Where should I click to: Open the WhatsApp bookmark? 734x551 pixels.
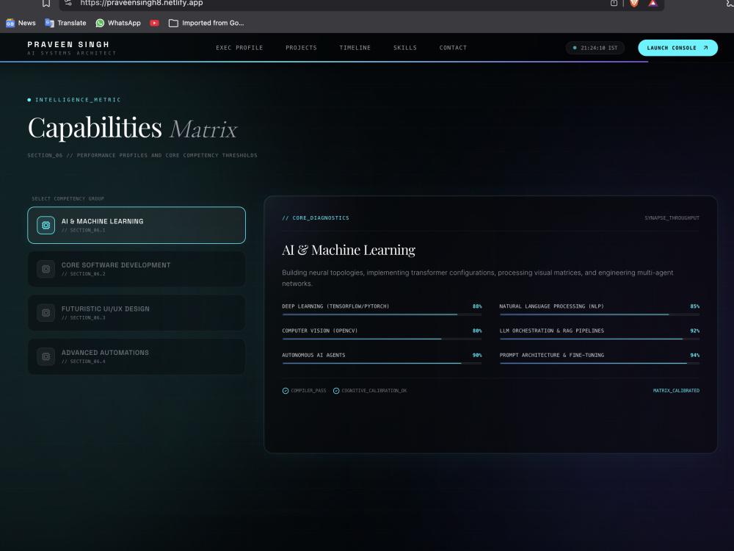coord(118,23)
